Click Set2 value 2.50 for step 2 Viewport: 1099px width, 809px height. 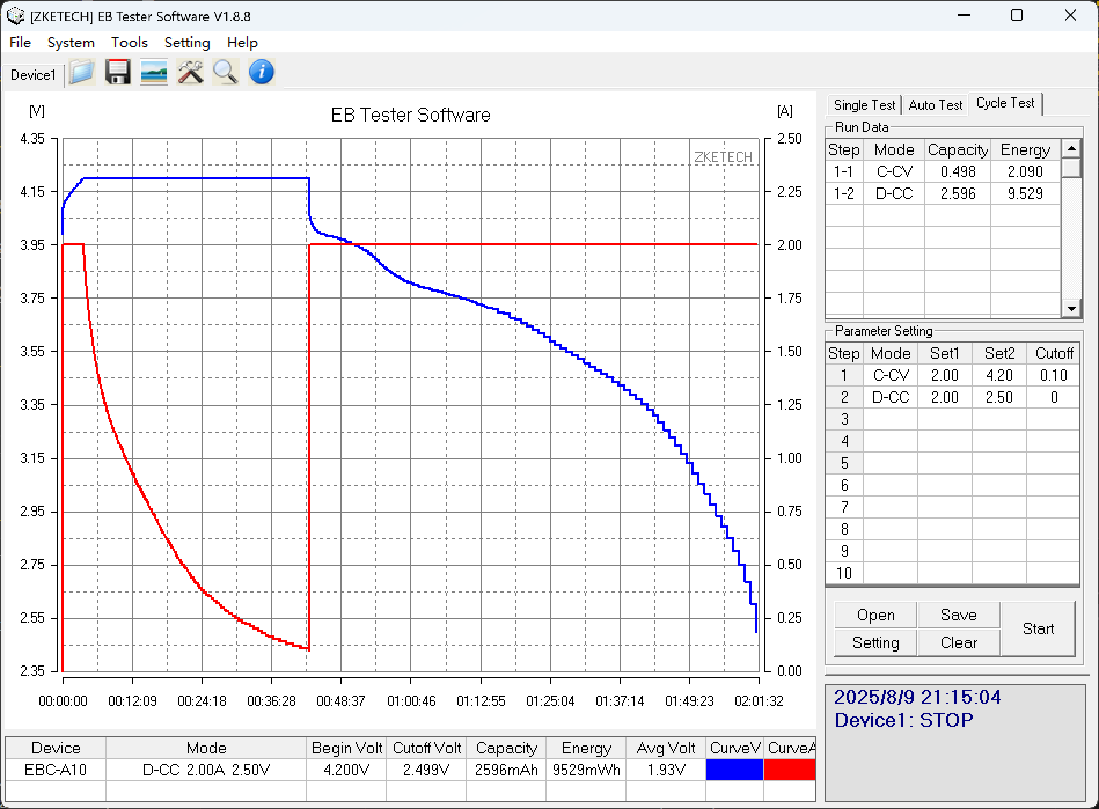point(999,398)
